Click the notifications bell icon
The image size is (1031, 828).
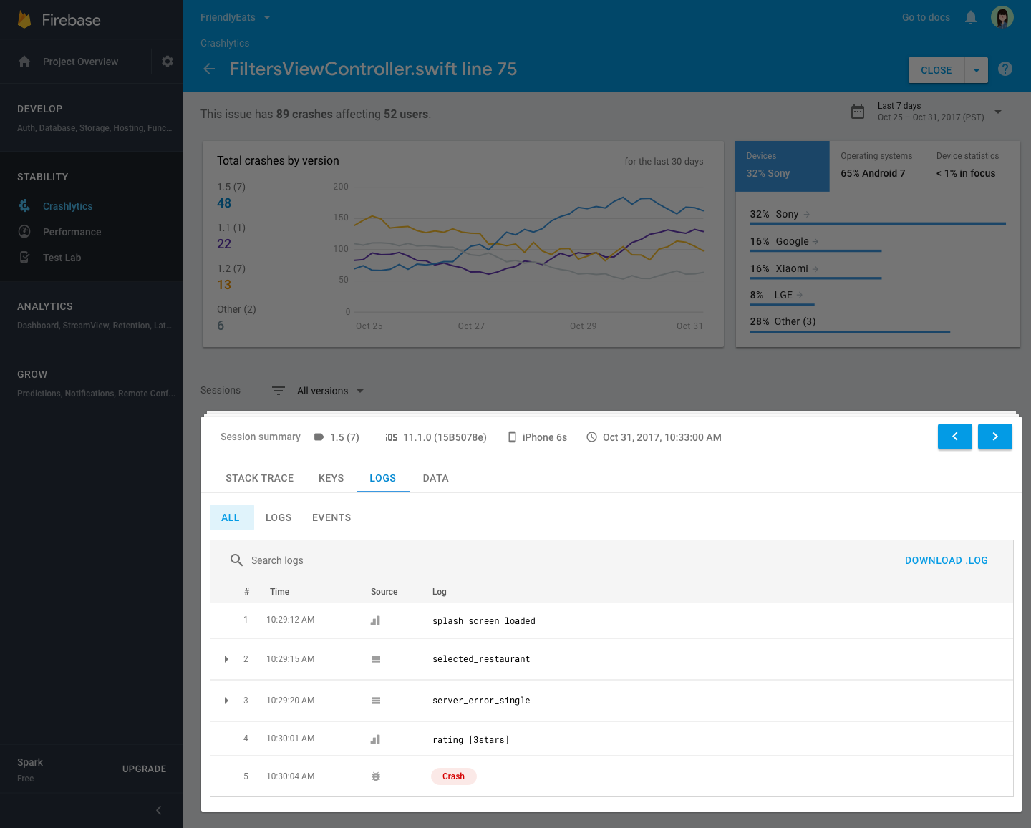click(x=970, y=17)
